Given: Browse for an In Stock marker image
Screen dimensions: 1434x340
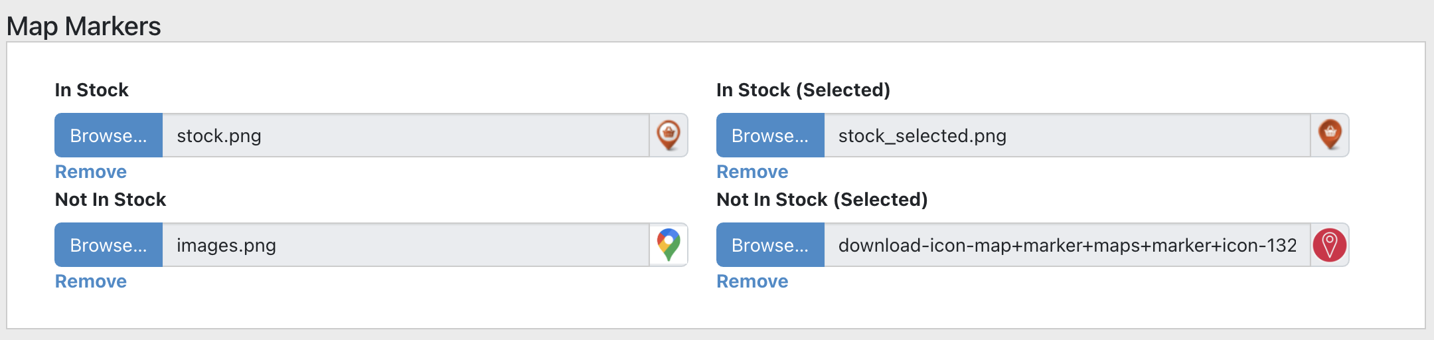Looking at the screenshot, I should tap(108, 135).
